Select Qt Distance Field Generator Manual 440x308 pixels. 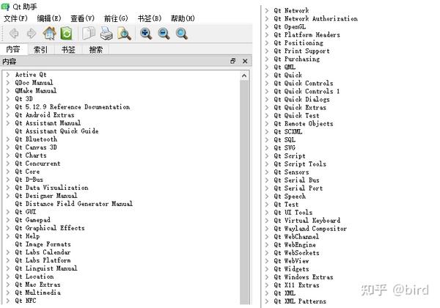74,204
